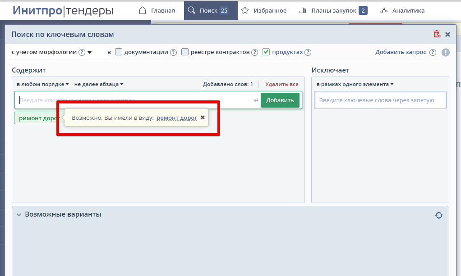Enable the реестре контрактов checkbox
The image size is (461, 276).
185,52
